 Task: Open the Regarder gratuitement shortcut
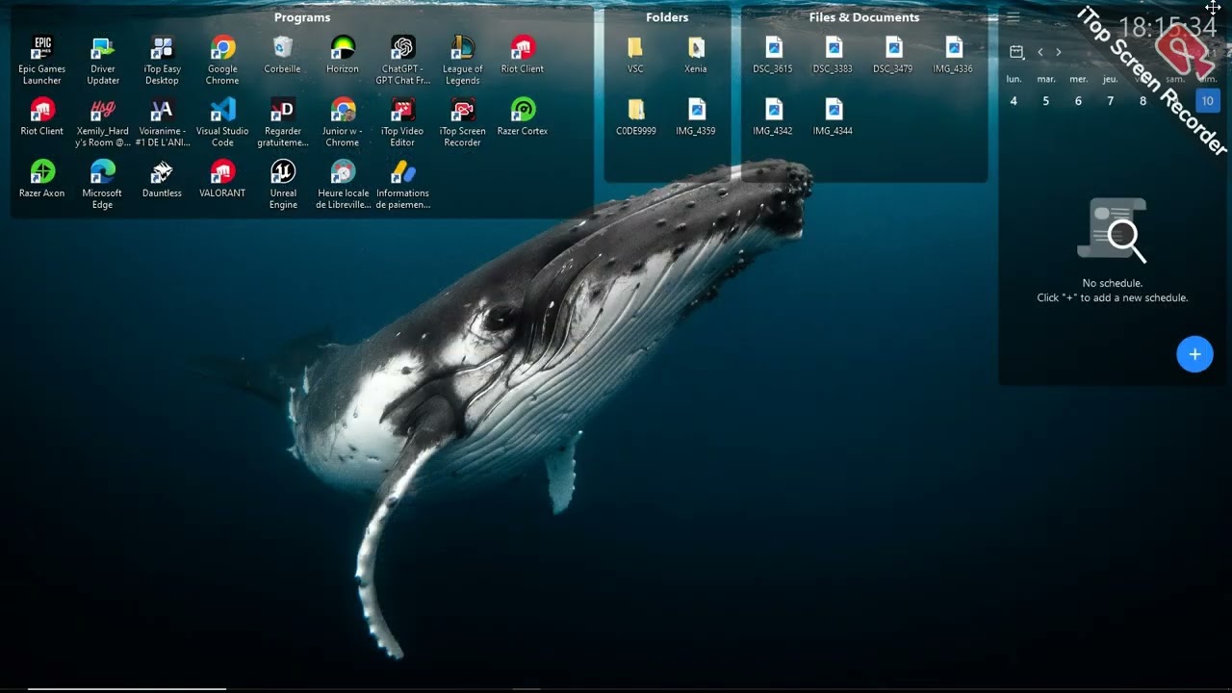pyautogui.click(x=282, y=122)
